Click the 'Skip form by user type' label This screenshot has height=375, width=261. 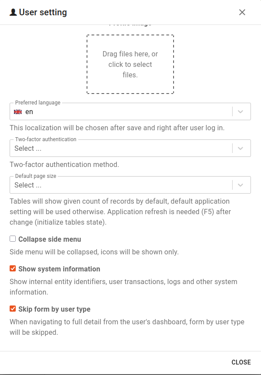54,309
